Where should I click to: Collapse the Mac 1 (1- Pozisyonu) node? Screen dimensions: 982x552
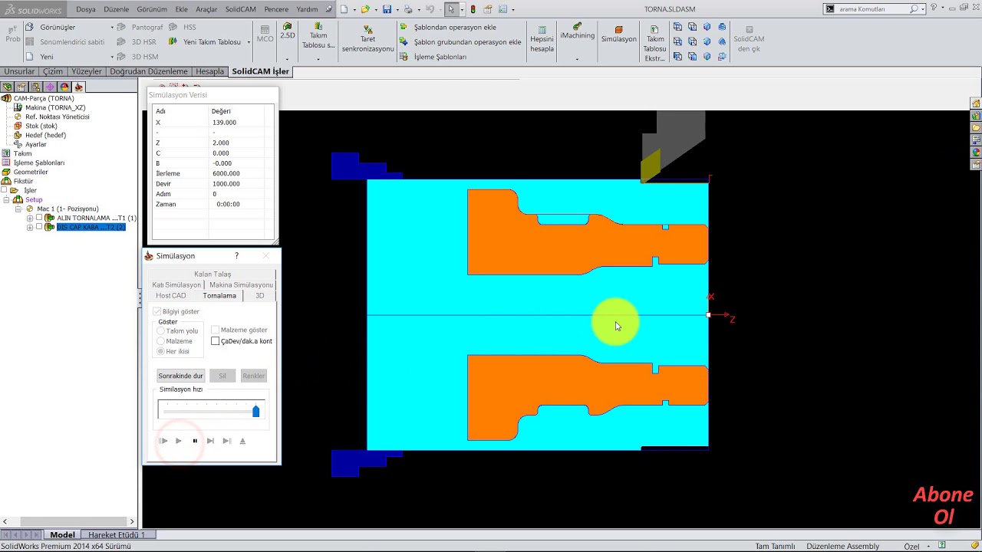18,209
